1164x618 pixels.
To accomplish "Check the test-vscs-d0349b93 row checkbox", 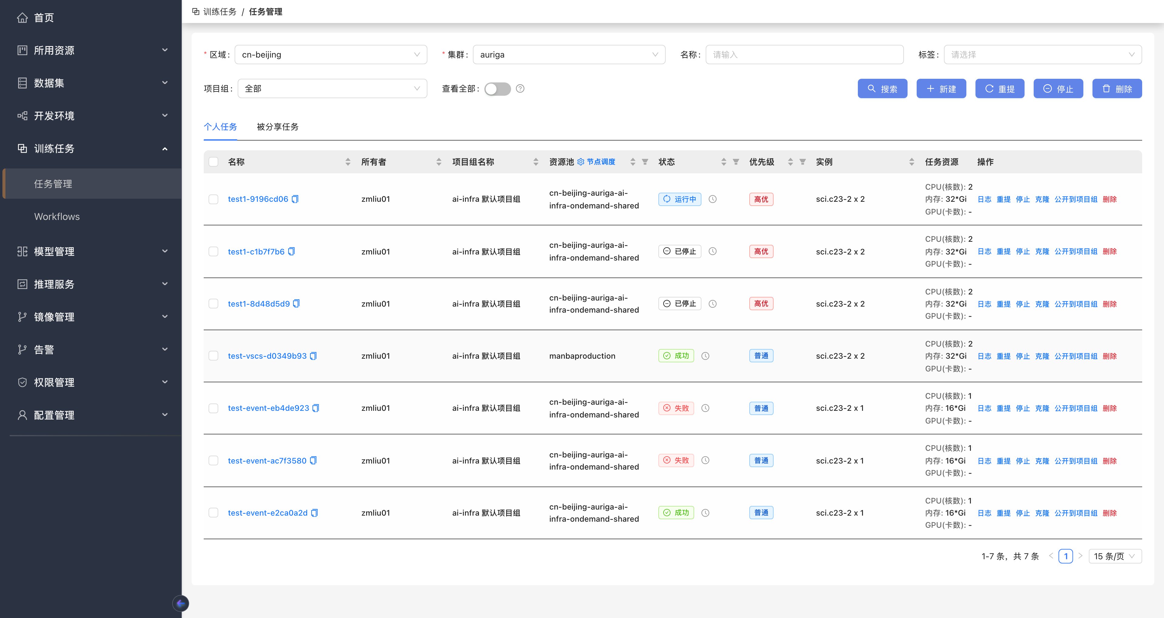I will coord(213,356).
